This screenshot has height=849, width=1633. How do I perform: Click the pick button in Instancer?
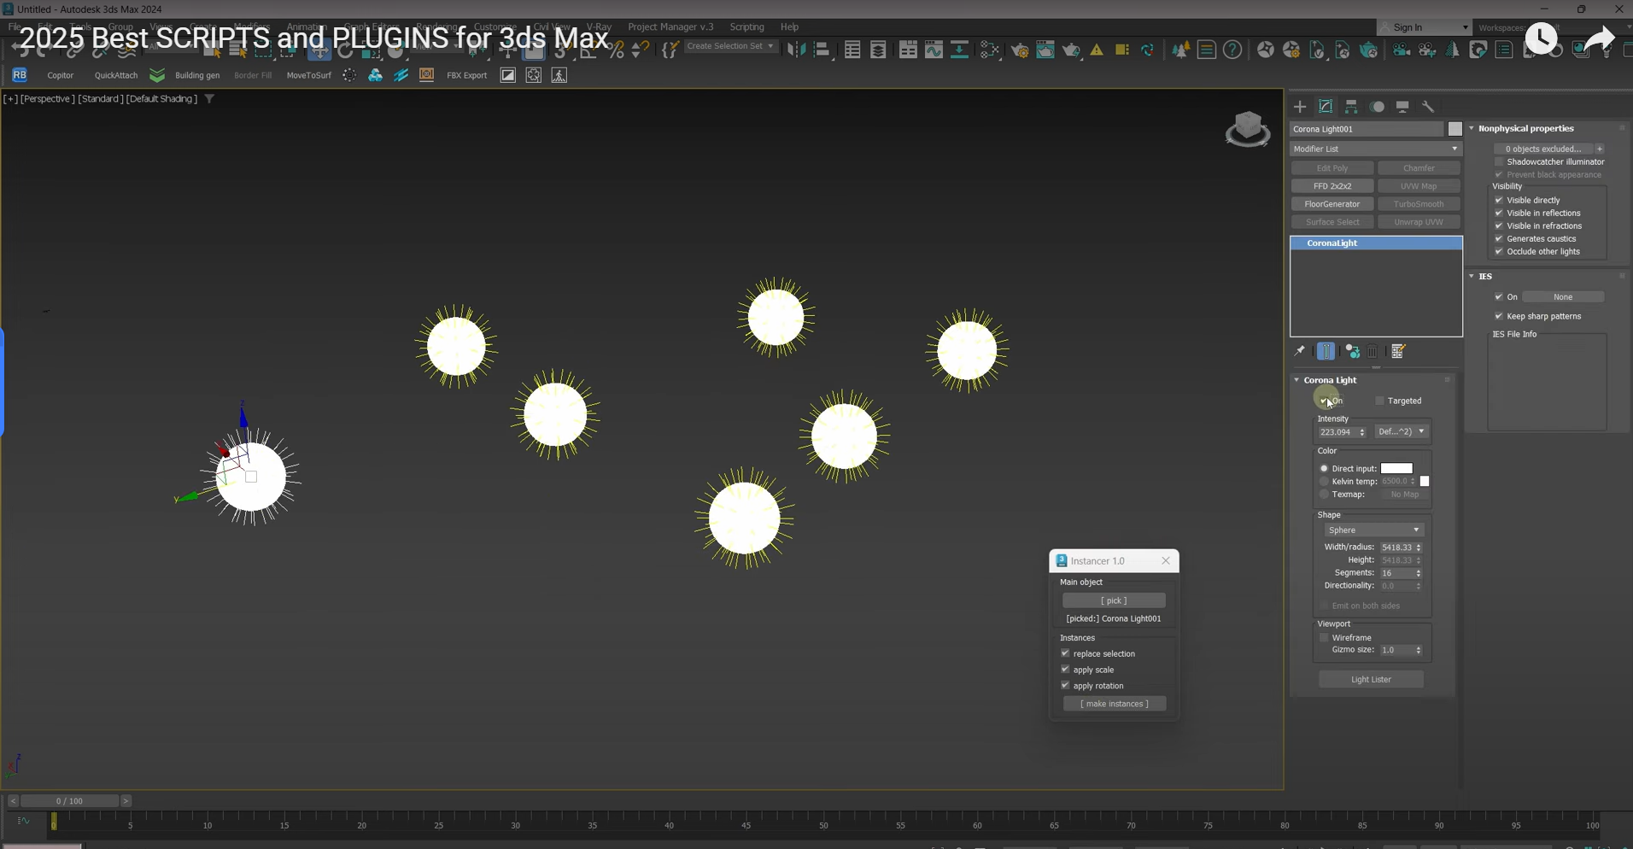pos(1114,600)
